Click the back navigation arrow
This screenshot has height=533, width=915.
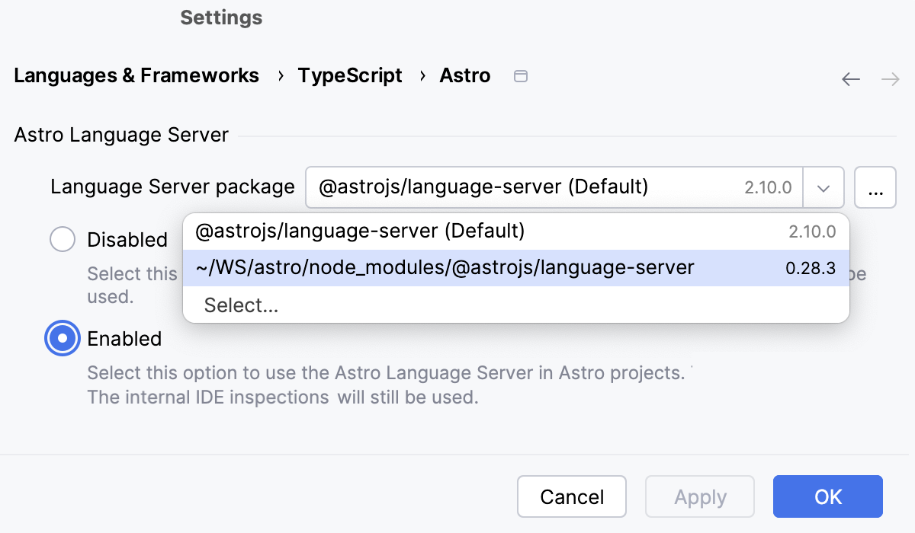click(850, 78)
